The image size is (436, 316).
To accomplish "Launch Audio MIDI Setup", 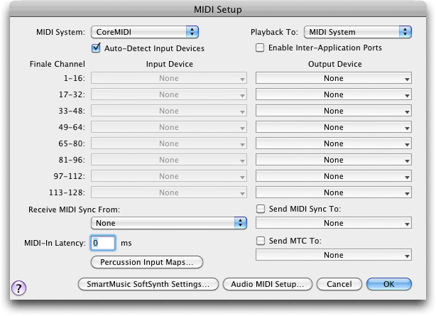I will point(268,284).
